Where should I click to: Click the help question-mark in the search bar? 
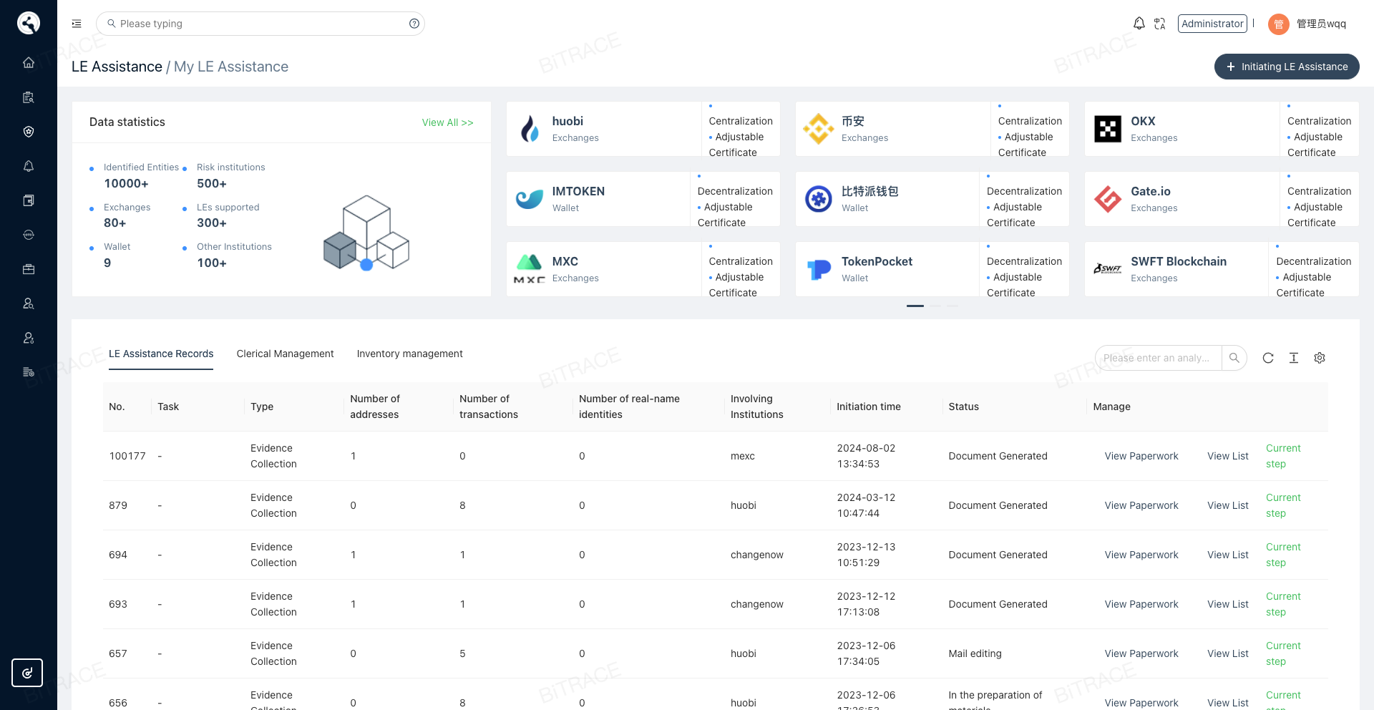[x=414, y=24]
